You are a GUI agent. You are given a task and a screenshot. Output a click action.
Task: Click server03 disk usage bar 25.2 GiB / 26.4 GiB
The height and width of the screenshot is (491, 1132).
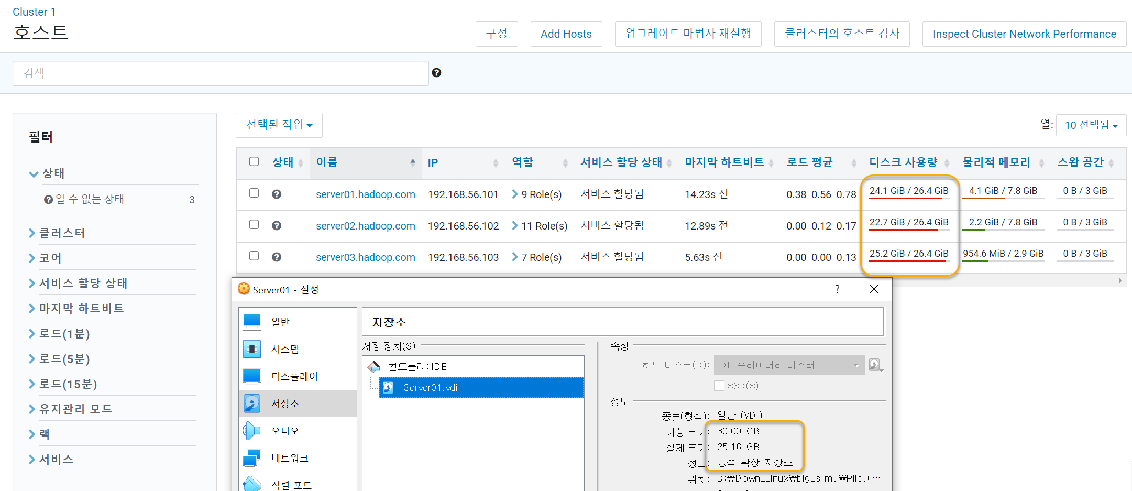click(x=909, y=255)
